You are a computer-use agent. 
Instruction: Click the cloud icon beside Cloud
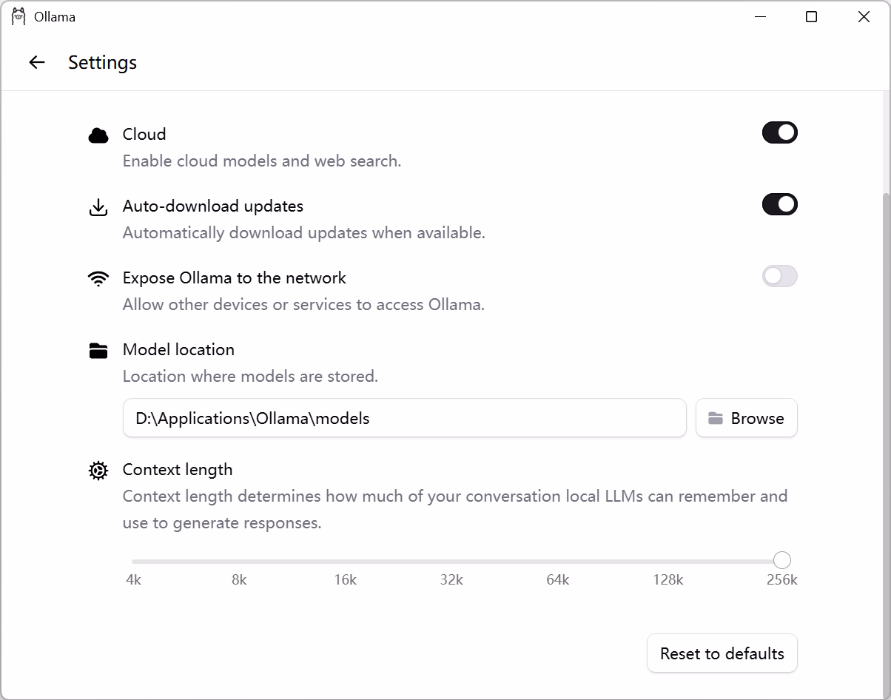pos(98,135)
